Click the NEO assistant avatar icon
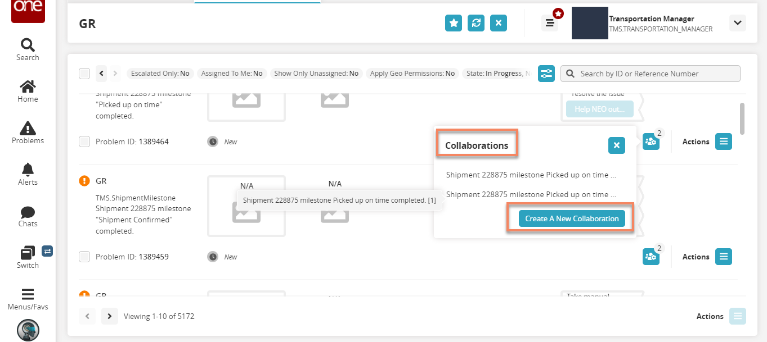767x342 pixels. 28,330
